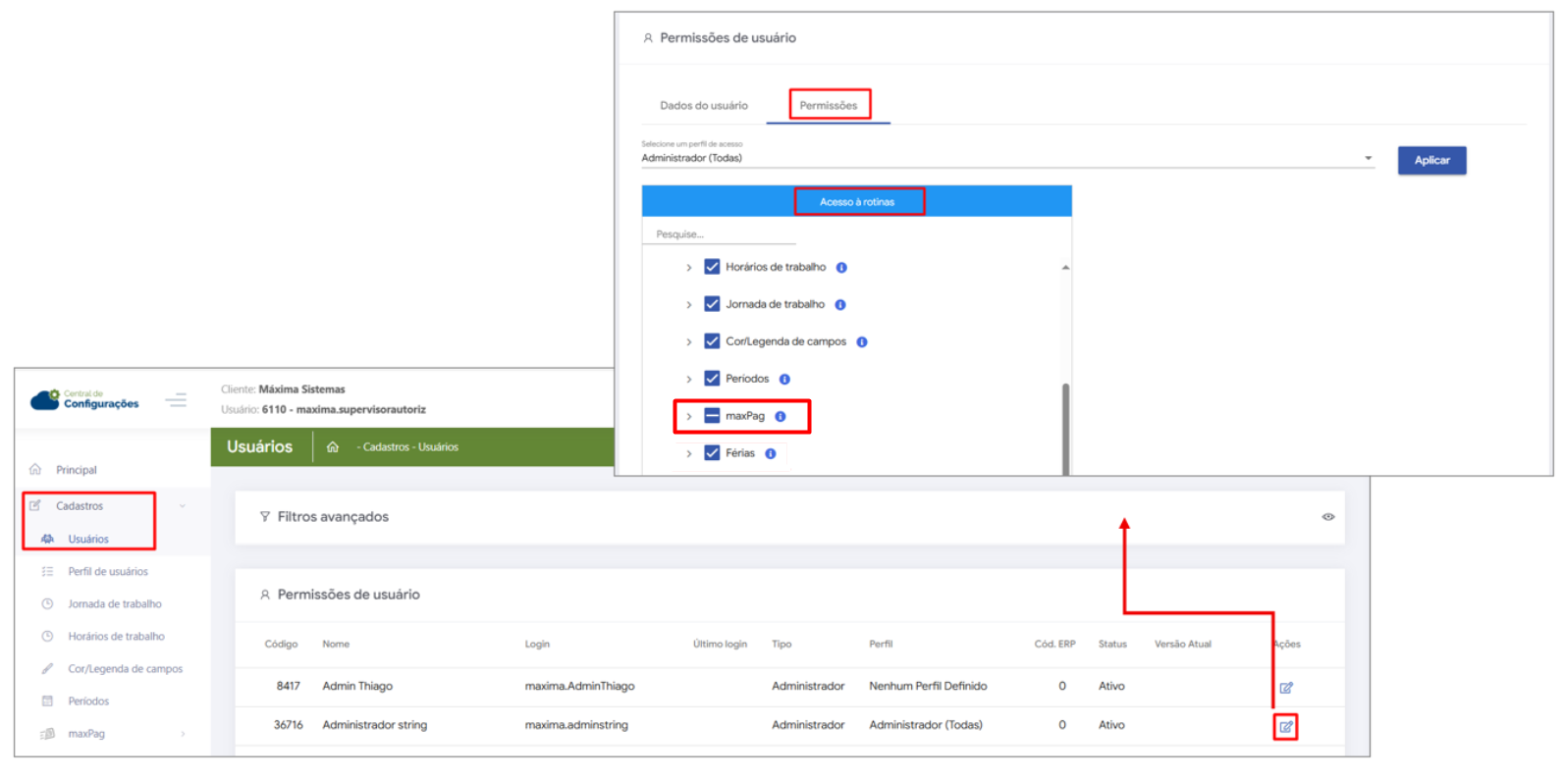Screen dimensions: 1563x778
Task: Click the info icon next to Férias
Action: [771, 454]
